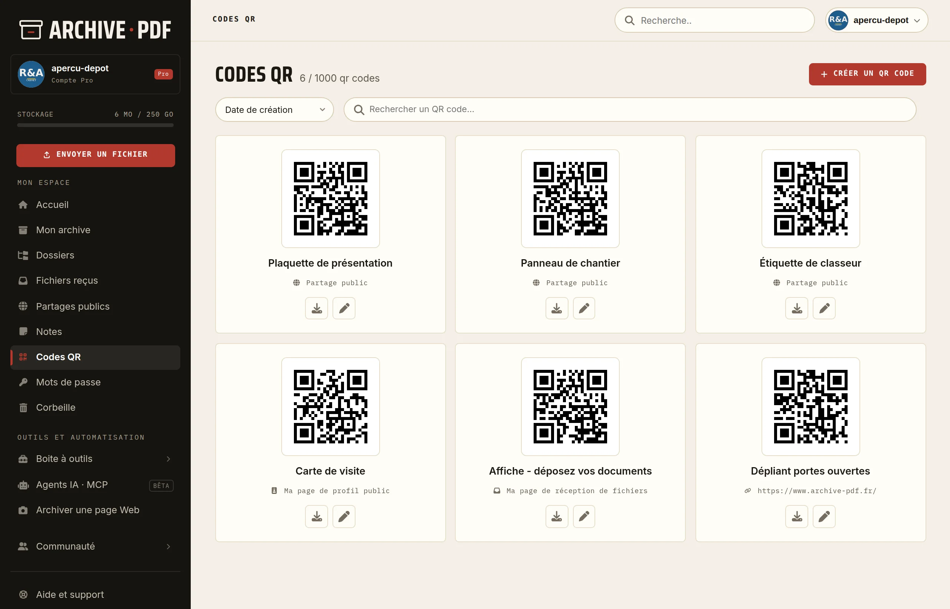Edit the Plaquette de présentation QR code
The height and width of the screenshot is (609, 950).
tap(344, 308)
